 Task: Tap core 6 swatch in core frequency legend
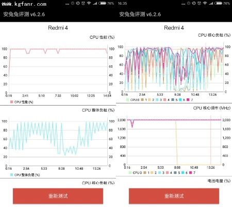183,172
